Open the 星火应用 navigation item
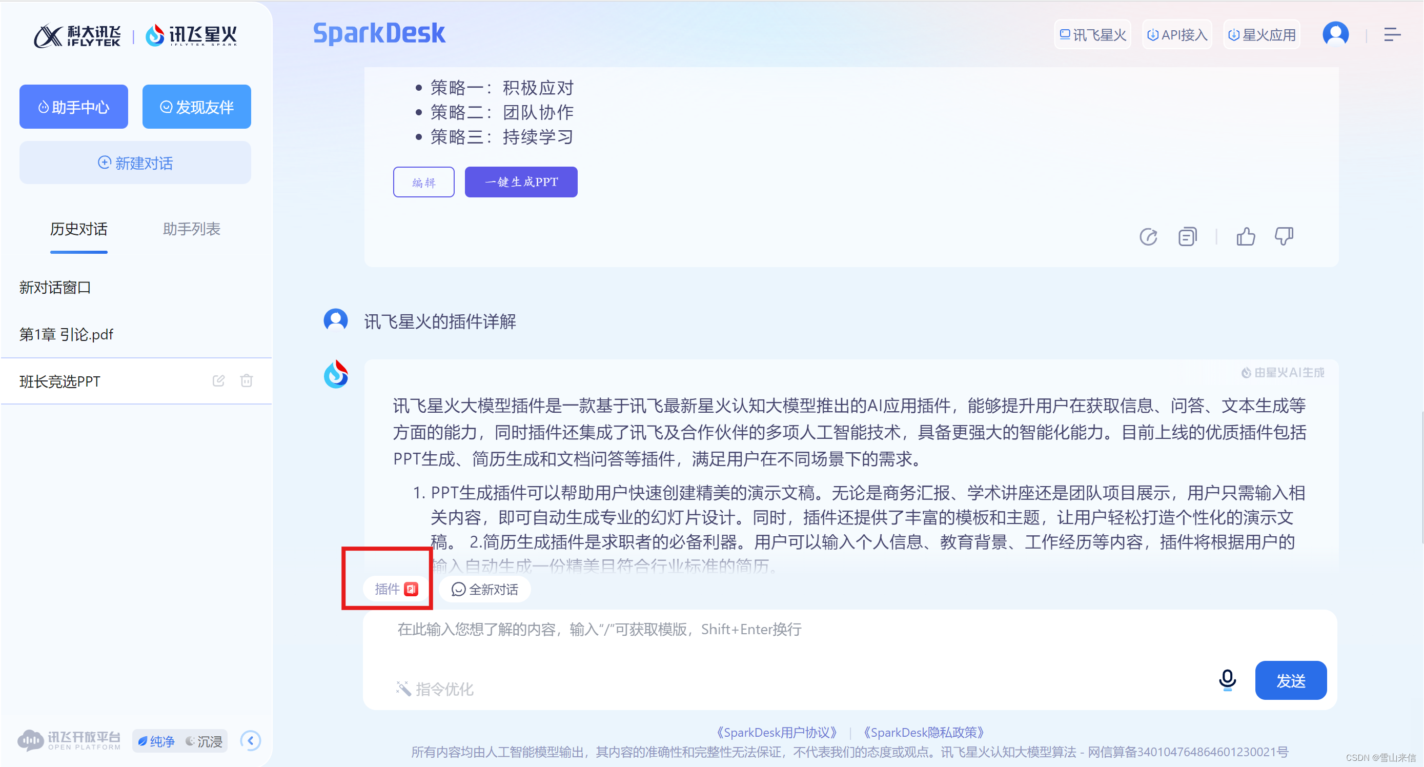Screen dimensions: 1424x767 (1262, 35)
